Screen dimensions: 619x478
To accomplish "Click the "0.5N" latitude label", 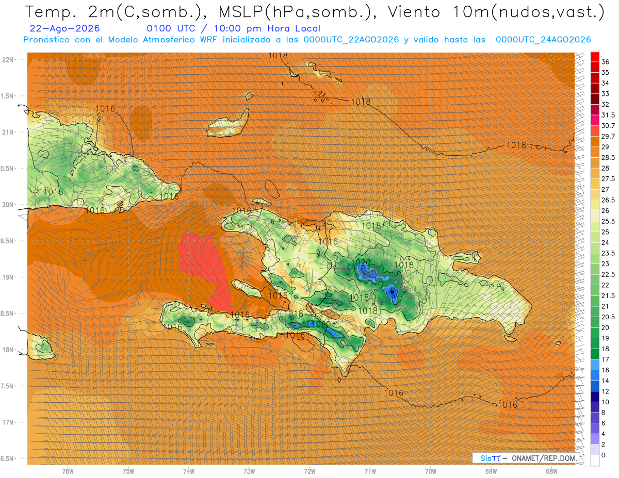I will click(x=8, y=169).
